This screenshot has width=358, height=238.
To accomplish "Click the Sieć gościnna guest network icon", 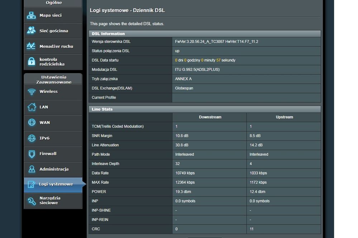I will click(32, 31).
